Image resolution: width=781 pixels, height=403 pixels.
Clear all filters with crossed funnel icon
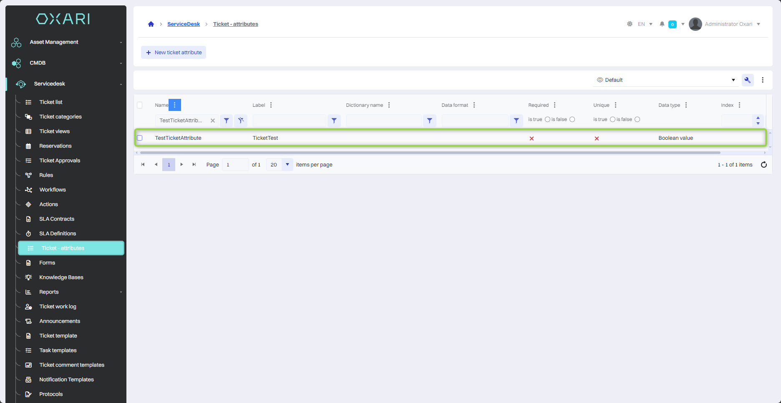pyautogui.click(x=241, y=121)
